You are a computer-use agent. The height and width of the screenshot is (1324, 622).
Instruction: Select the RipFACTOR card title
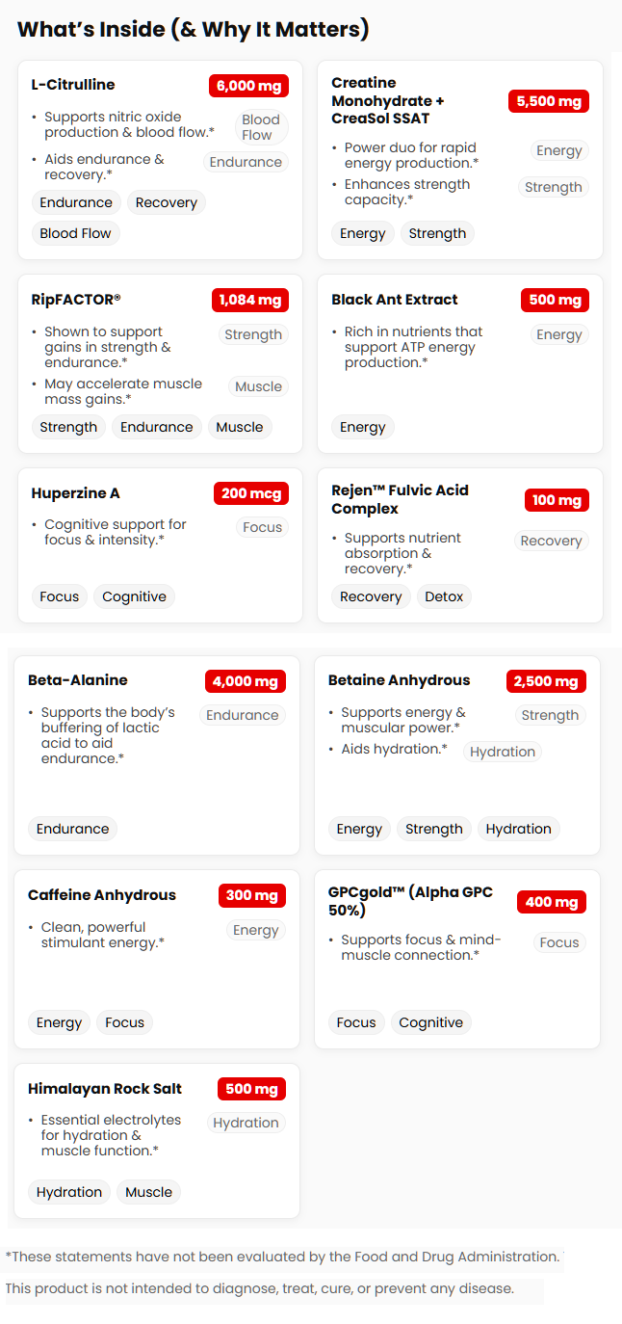[x=76, y=300]
